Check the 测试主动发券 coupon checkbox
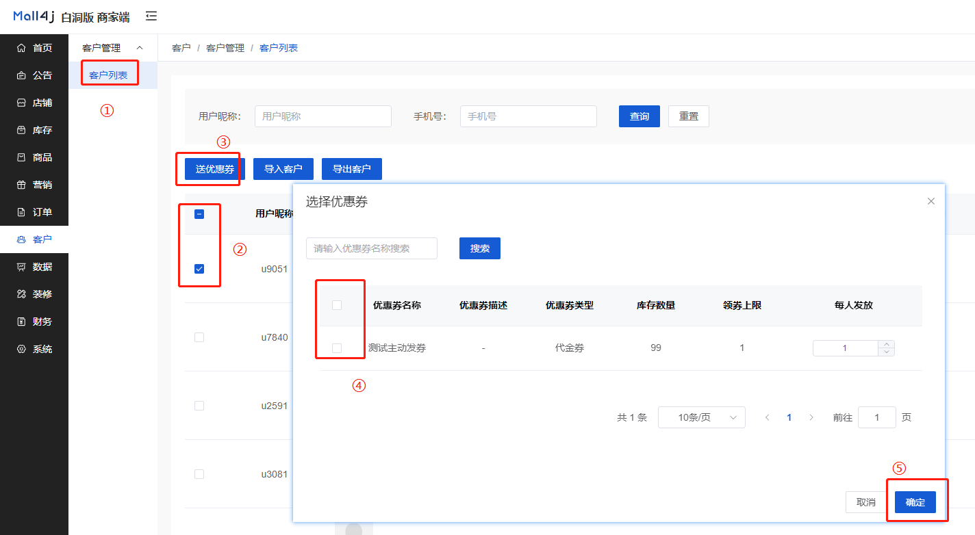The height and width of the screenshot is (535, 975). 337,348
